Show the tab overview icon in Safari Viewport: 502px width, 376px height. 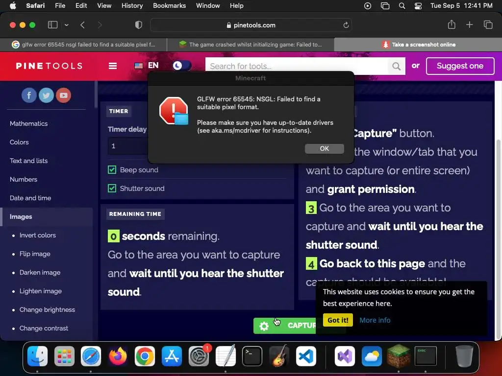(488, 24)
